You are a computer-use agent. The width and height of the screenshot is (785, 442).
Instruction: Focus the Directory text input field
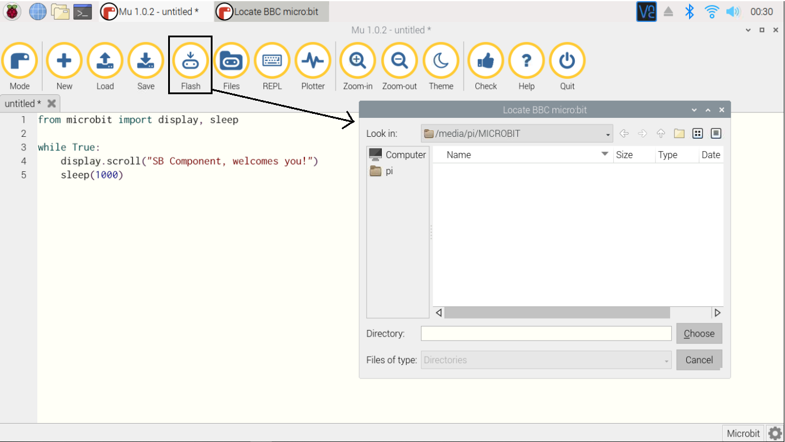click(546, 334)
